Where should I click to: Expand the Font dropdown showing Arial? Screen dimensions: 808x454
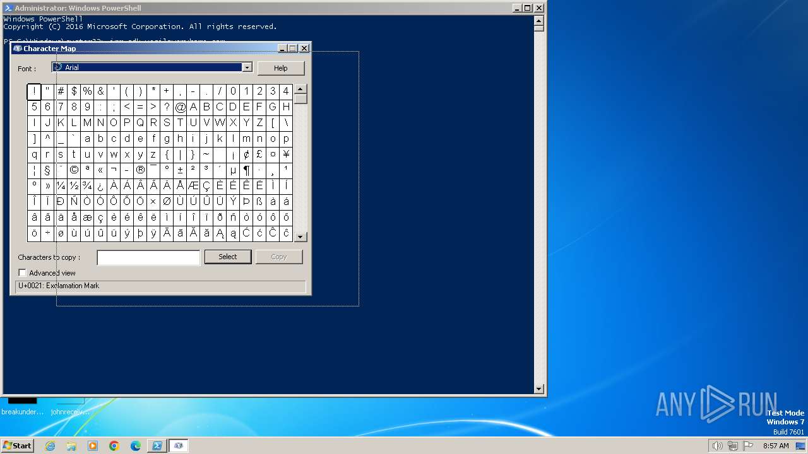pos(247,67)
